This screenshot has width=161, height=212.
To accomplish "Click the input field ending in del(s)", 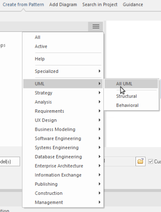I will pyautogui.click(x=10, y=162).
